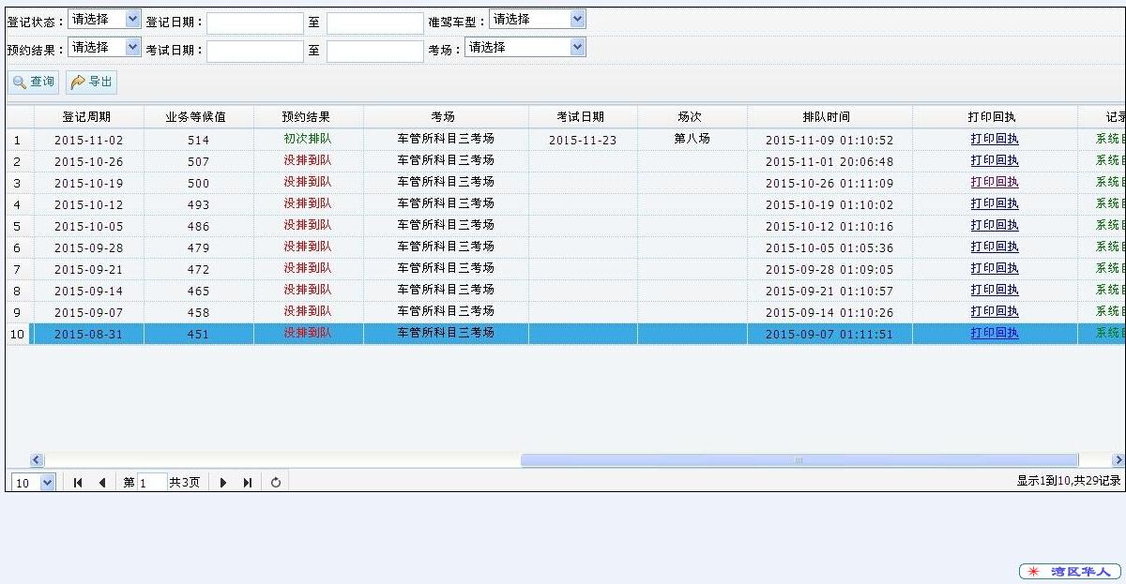Open 打印回执 link for 2015-08-31 row
Screen dimensions: 1126x584
click(x=994, y=333)
